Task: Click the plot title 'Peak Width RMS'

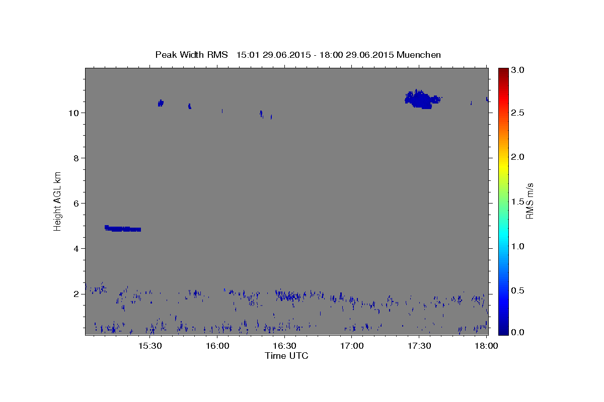Action: (x=191, y=54)
